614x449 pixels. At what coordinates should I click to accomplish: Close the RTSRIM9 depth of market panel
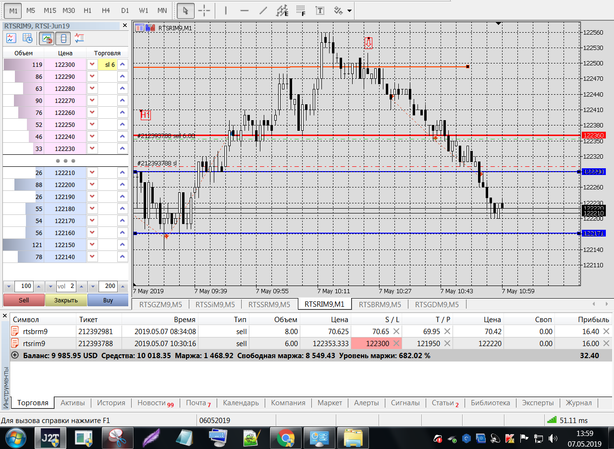(125, 25)
